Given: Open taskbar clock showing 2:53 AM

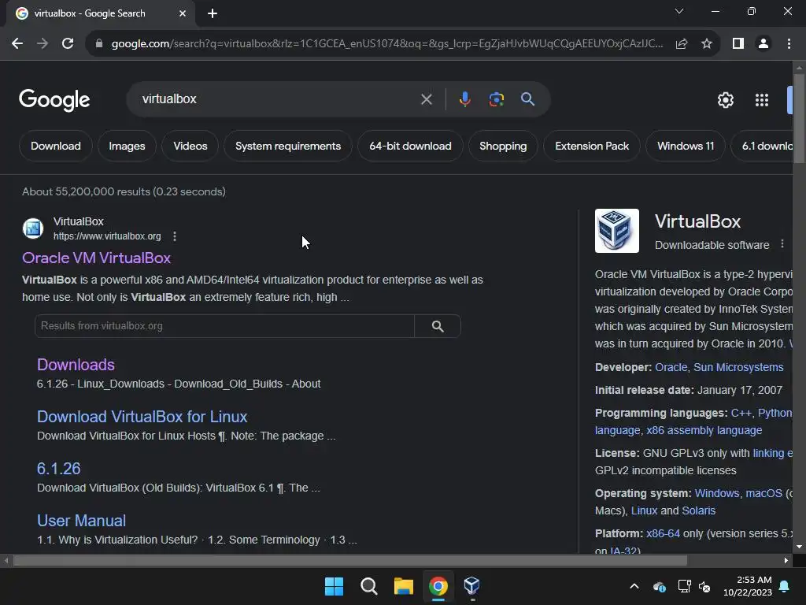Looking at the screenshot, I should coord(748,586).
